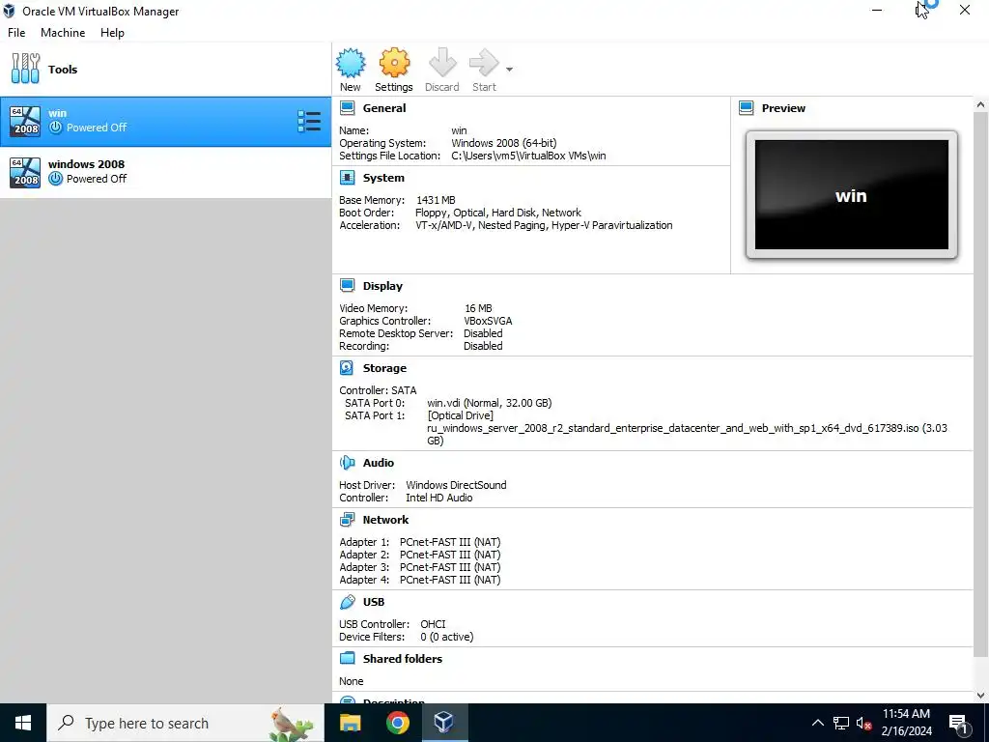The width and height of the screenshot is (989, 742).
Task: Click the windows 2008 OS icon
Action: [25, 172]
